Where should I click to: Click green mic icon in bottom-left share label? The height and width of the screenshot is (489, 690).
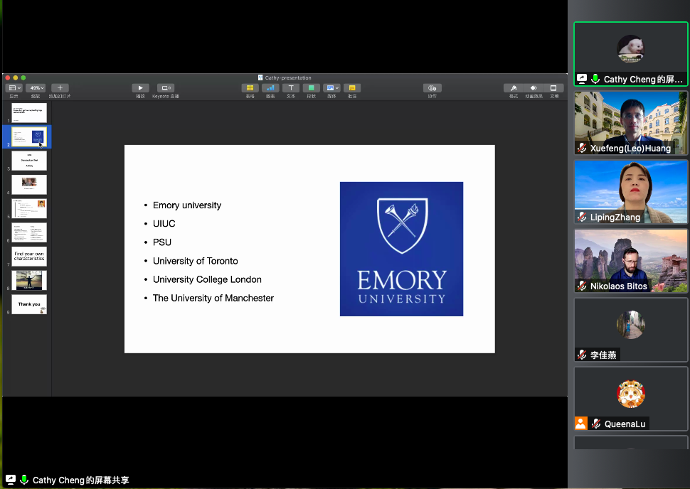point(24,480)
